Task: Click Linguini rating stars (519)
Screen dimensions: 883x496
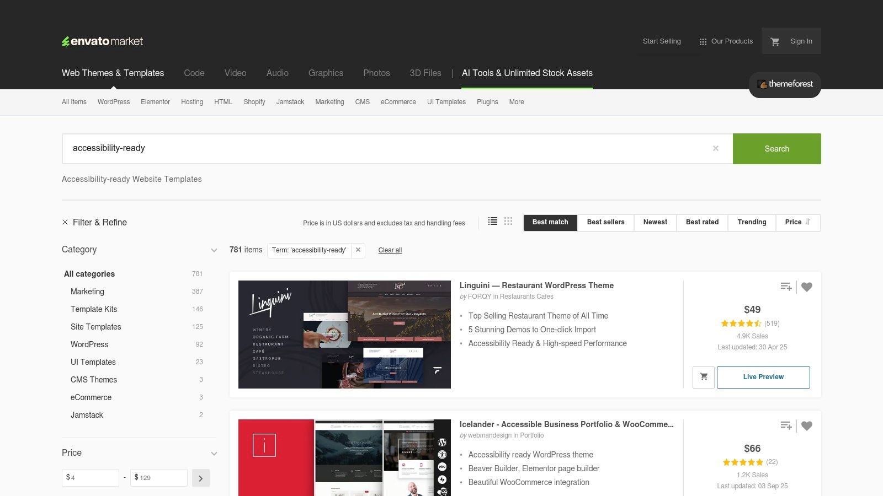Action: point(741,324)
